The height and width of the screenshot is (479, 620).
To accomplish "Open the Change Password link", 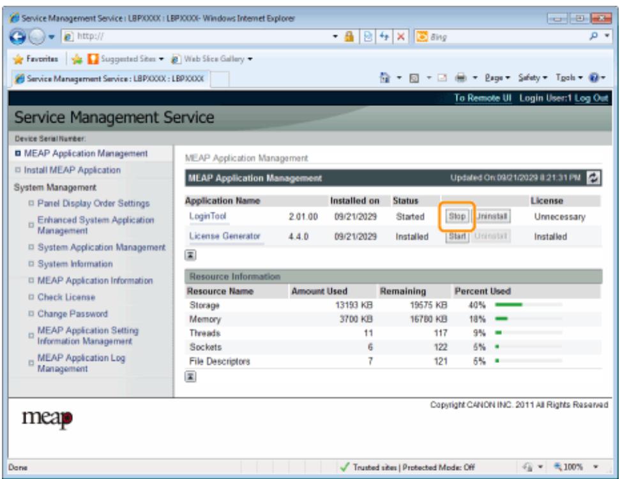I will click(72, 314).
